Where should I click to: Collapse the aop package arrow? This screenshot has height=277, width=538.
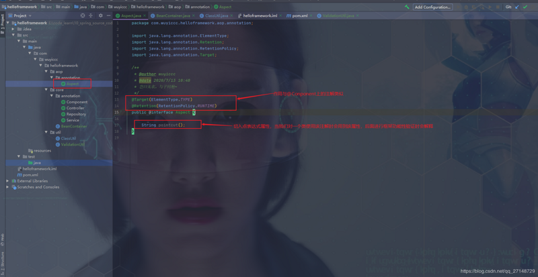pos(46,72)
